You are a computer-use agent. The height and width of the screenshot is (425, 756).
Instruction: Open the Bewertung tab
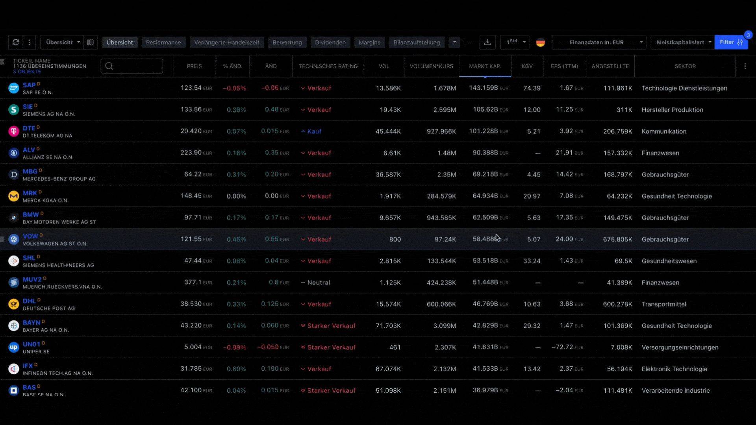pos(287,42)
